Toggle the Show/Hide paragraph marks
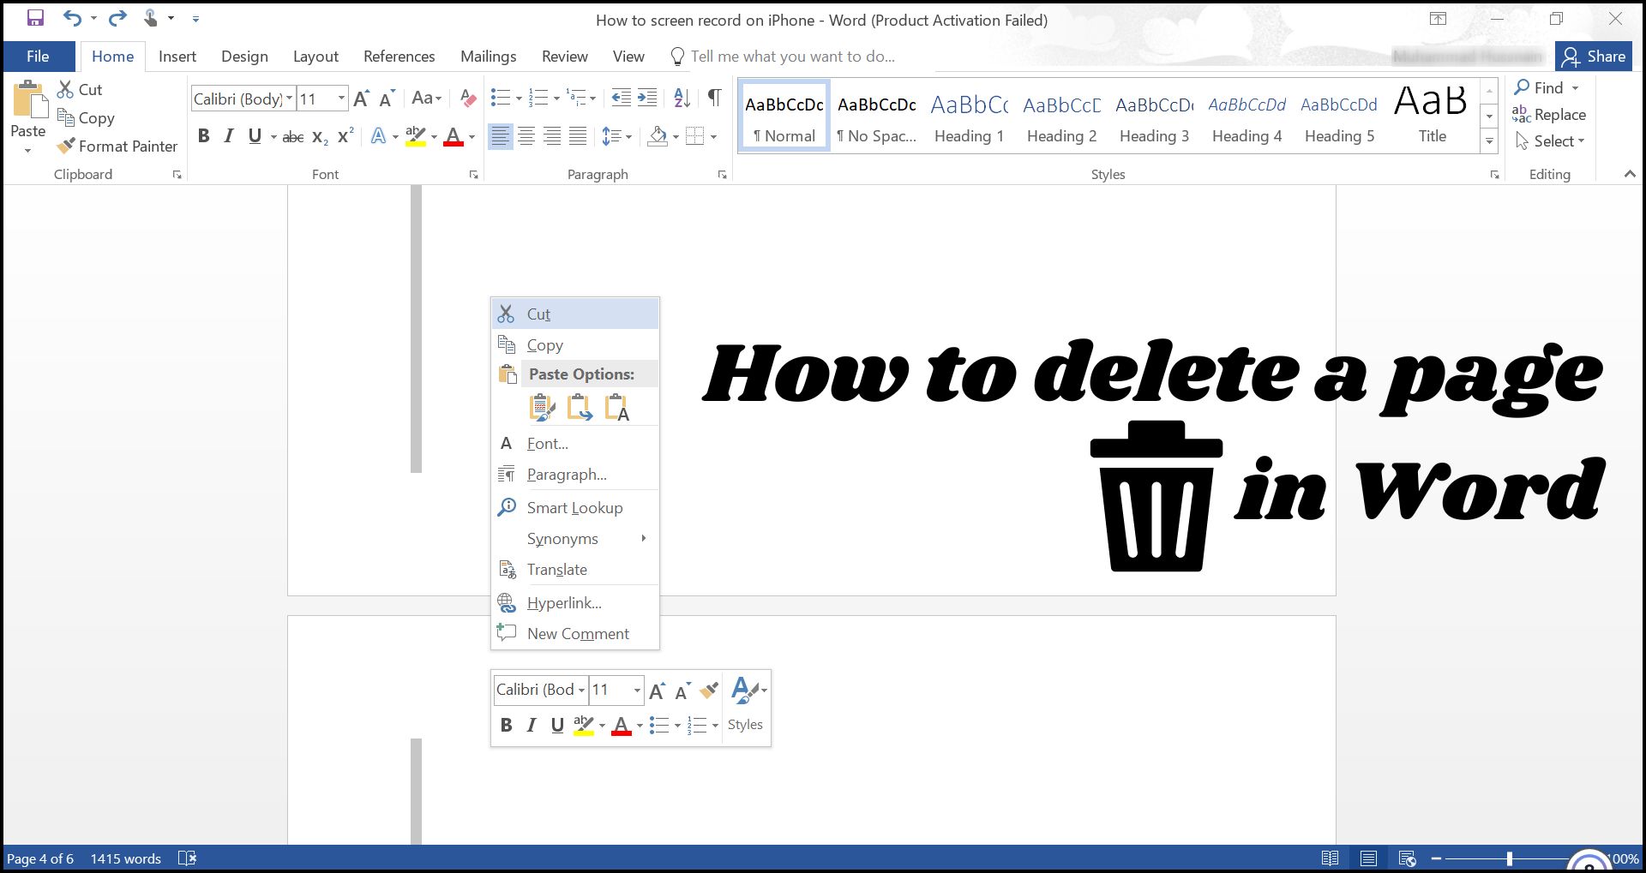The height and width of the screenshot is (873, 1646). coord(714,98)
